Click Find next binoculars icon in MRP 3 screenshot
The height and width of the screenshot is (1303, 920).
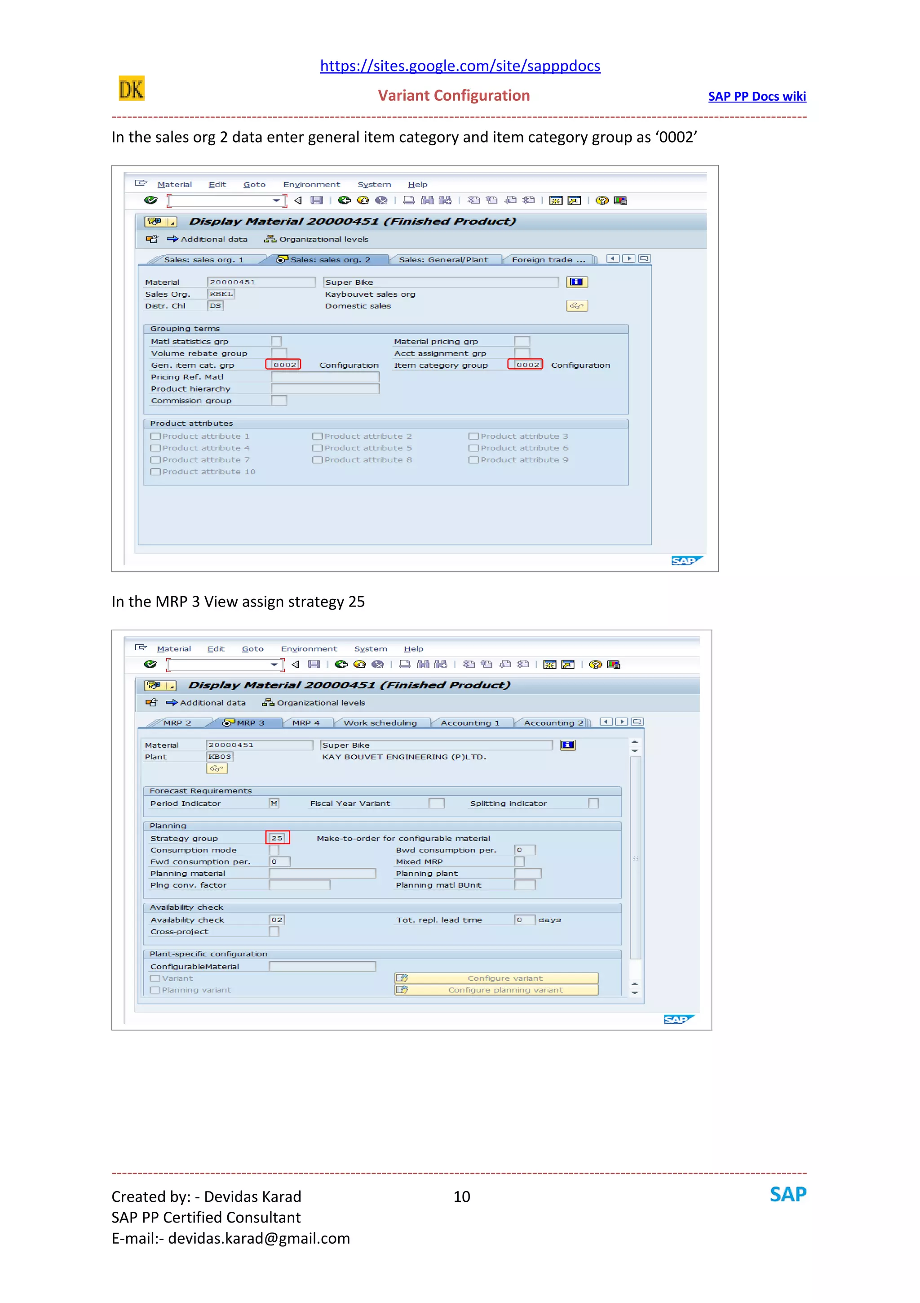[441, 665]
